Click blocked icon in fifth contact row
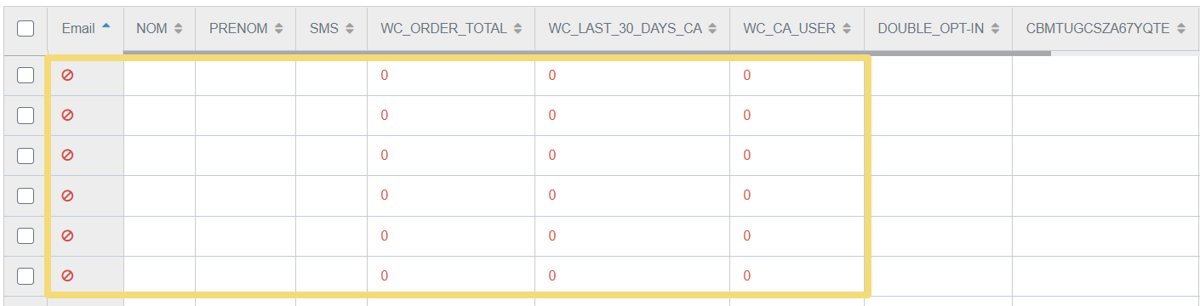The image size is (1200, 306). point(67,235)
